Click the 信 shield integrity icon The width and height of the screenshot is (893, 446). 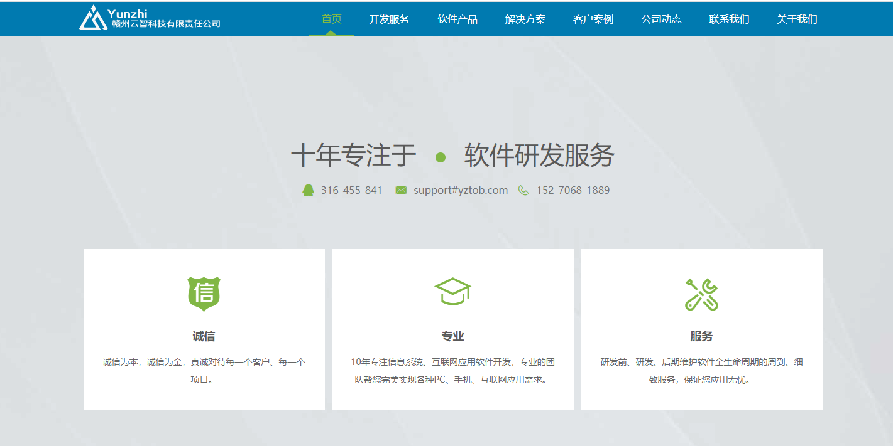pyautogui.click(x=204, y=294)
